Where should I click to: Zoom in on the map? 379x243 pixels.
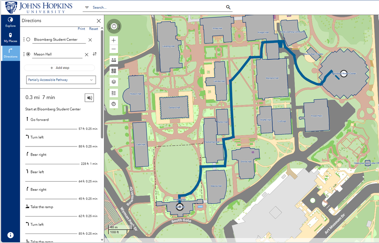(x=114, y=40)
